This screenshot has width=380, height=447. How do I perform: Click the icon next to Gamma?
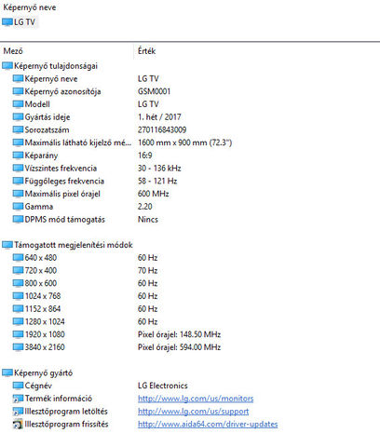click(18, 207)
